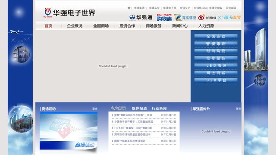Open news item 聚焦"智能安防&生态服务"
The image size is (276, 155).
click(133, 115)
